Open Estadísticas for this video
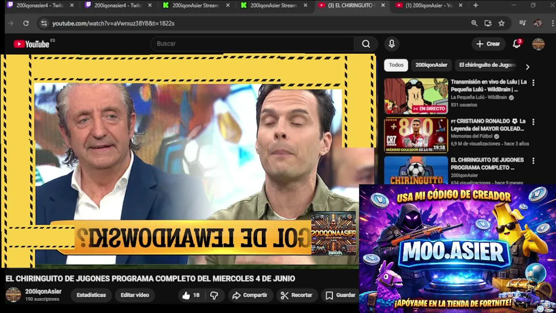Screen dimensions: 556x313 coord(91,295)
